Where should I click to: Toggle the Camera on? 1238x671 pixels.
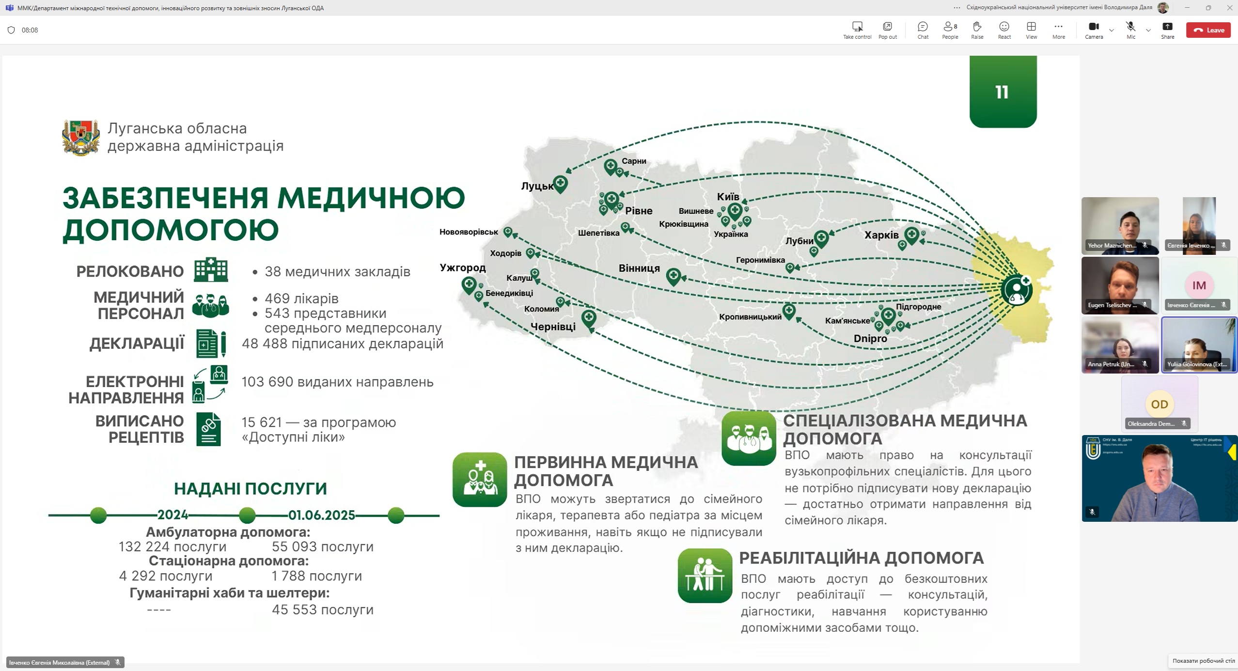click(x=1094, y=29)
